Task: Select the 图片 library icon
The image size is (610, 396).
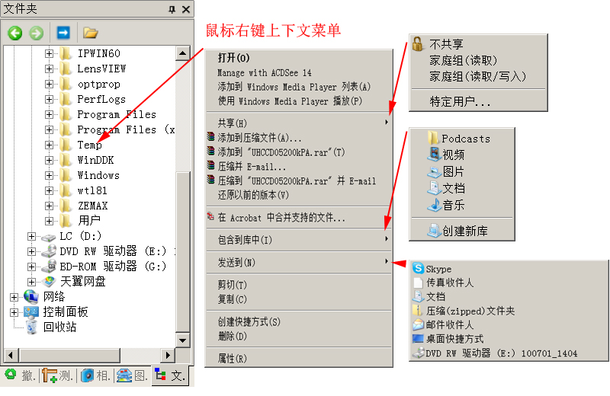Action: pos(434,171)
